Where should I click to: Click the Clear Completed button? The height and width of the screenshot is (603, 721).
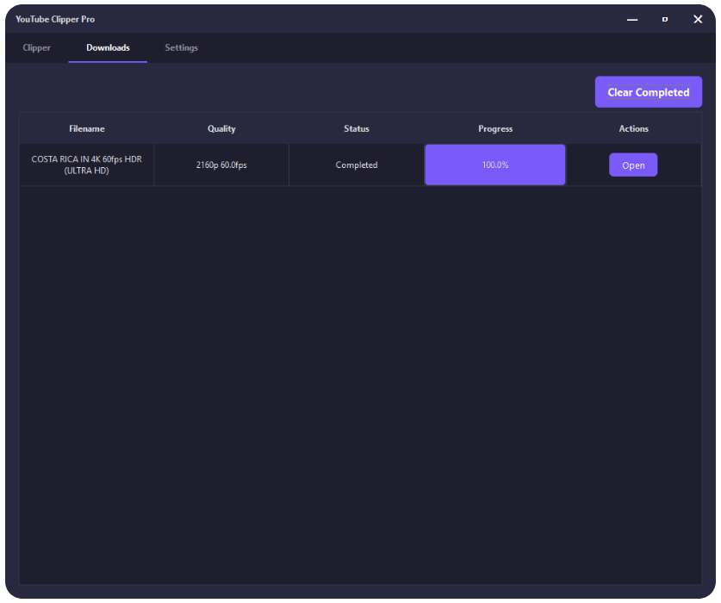tap(649, 92)
